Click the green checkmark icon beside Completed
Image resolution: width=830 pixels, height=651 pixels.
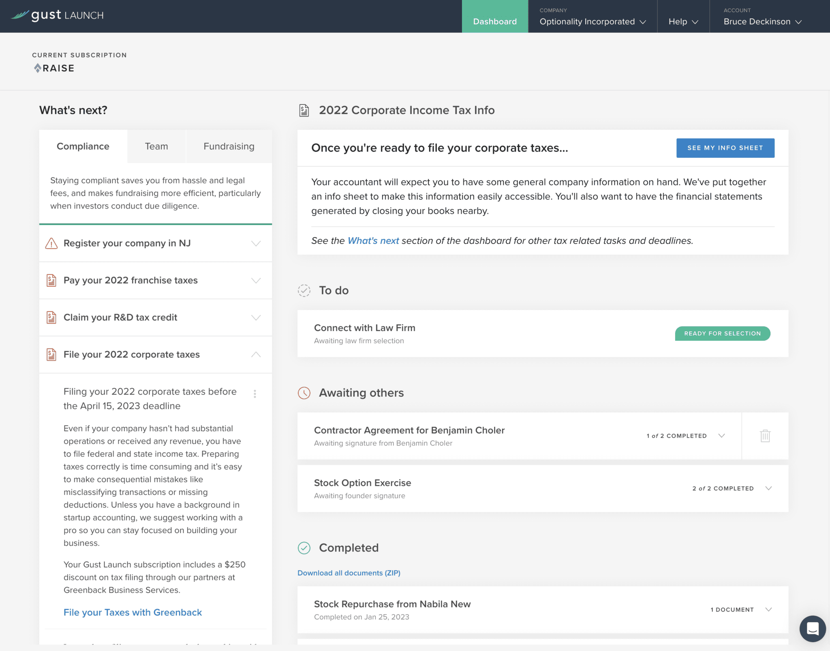coord(304,548)
